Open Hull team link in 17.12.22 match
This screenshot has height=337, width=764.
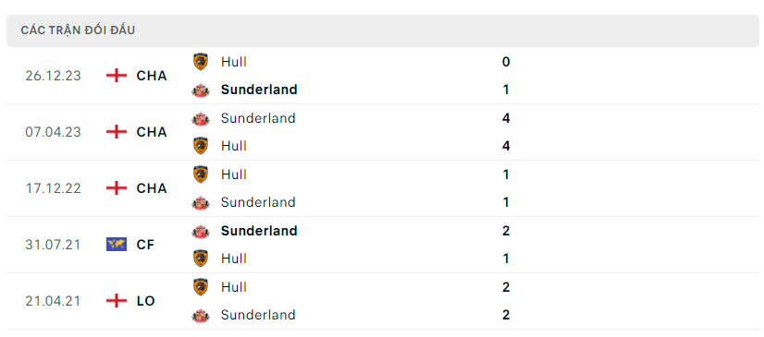click(234, 175)
